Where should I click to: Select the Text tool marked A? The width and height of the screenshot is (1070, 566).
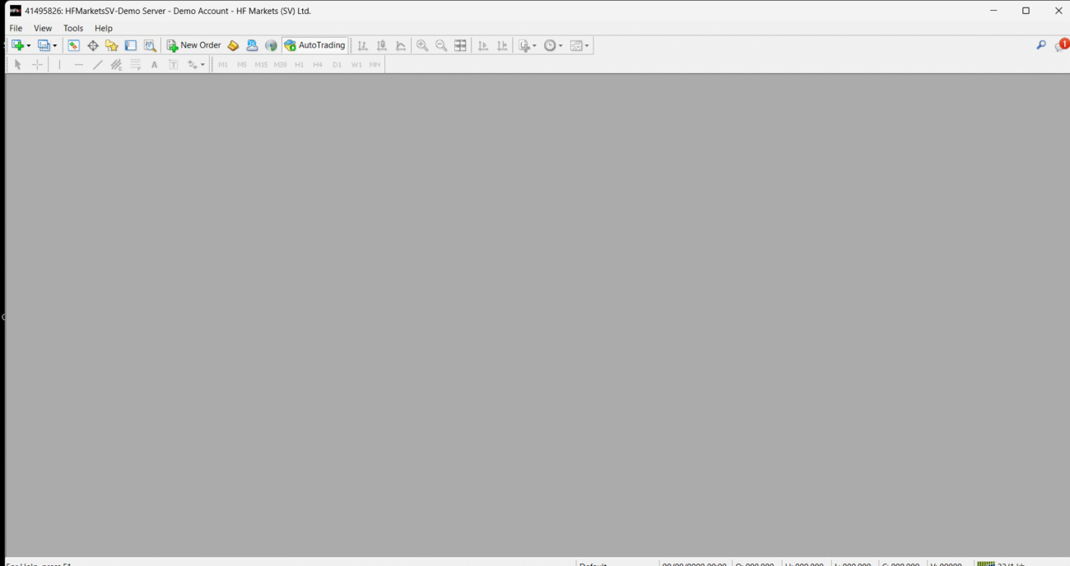tap(154, 64)
